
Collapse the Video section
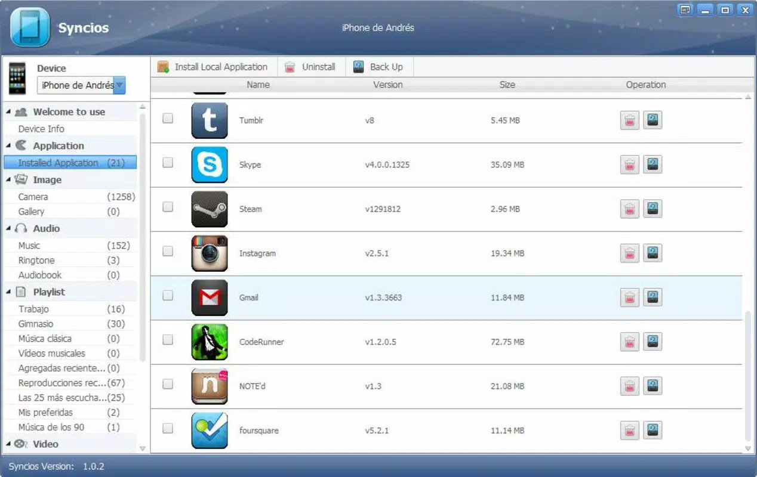click(x=8, y=444)
